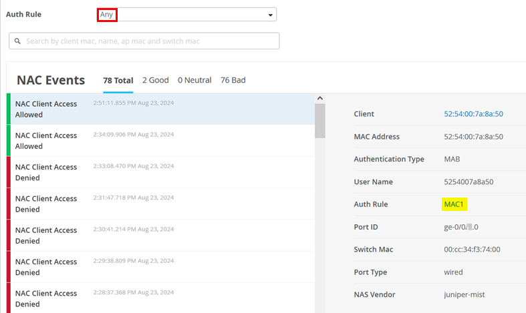526x313 pixels.
Task: Select the 2:51:11 PM Access Allowed event
Action: click(160, 109)
